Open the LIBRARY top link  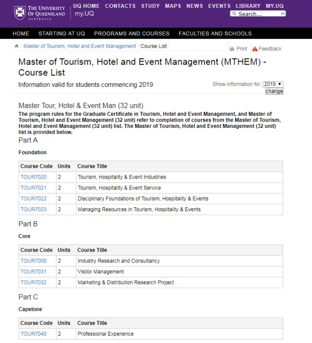(248, 6)
